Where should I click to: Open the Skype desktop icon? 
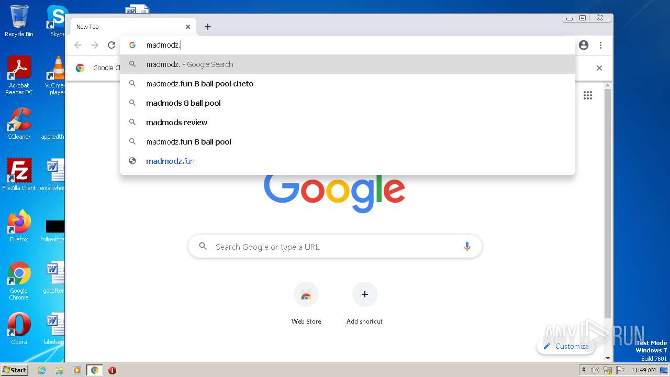coord(57,21)
